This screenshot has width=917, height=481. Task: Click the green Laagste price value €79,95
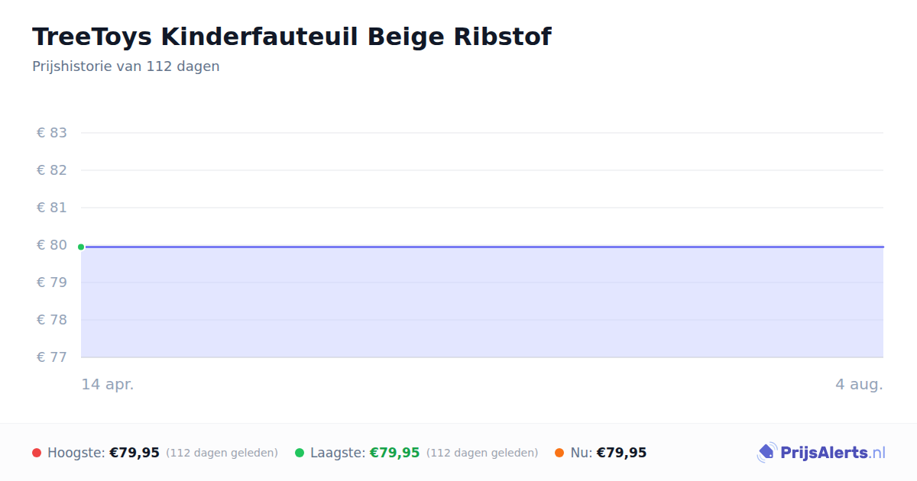395,453
